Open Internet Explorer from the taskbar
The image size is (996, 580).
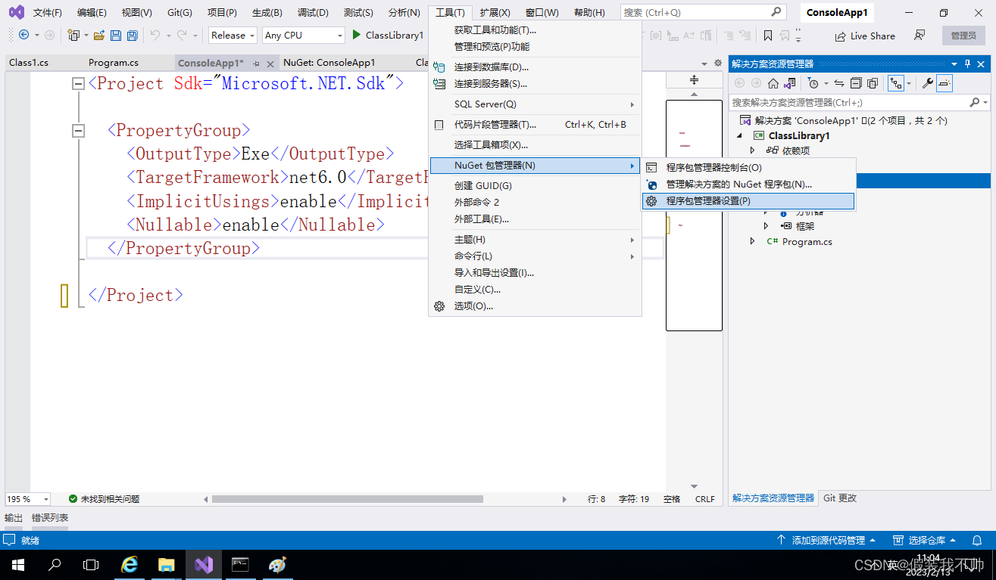130,565
